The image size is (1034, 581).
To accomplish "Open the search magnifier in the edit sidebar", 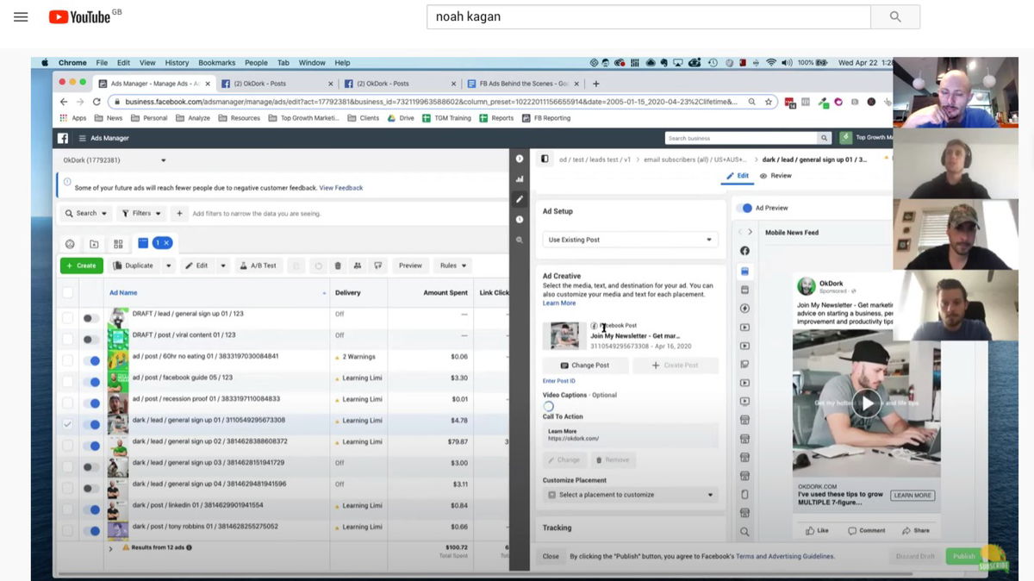I will (x=519, y=239).
